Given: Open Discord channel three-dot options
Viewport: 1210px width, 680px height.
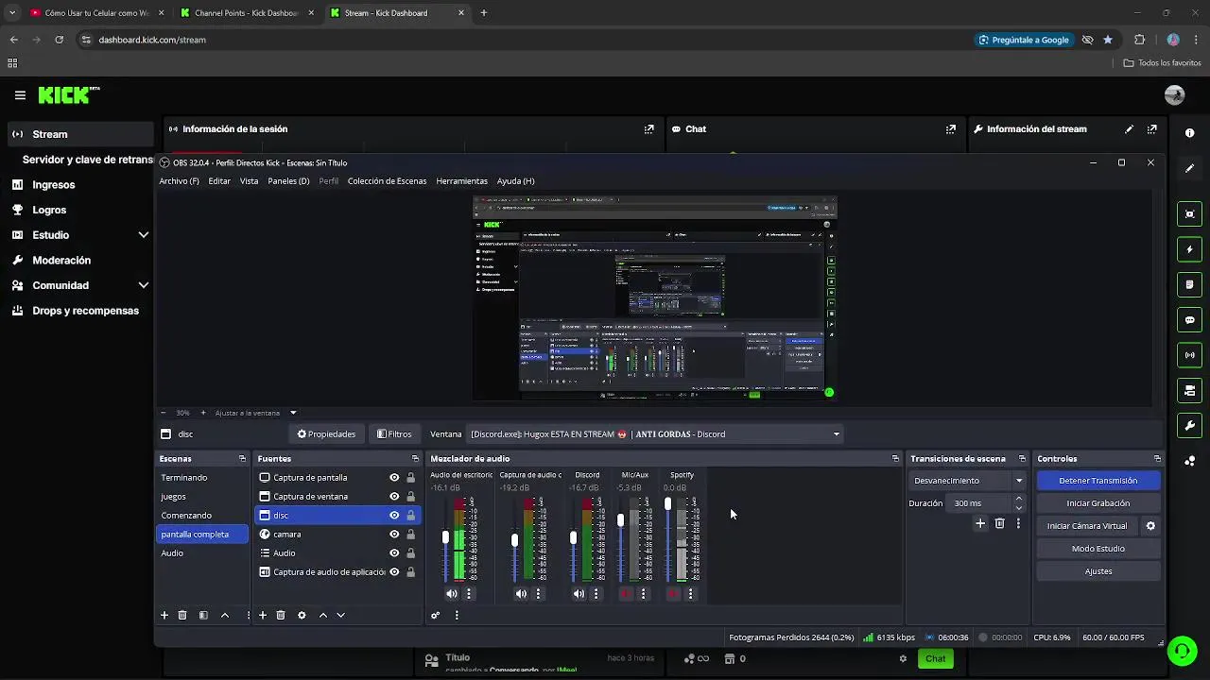Looking at the screenshot, I should click(596, 594).
